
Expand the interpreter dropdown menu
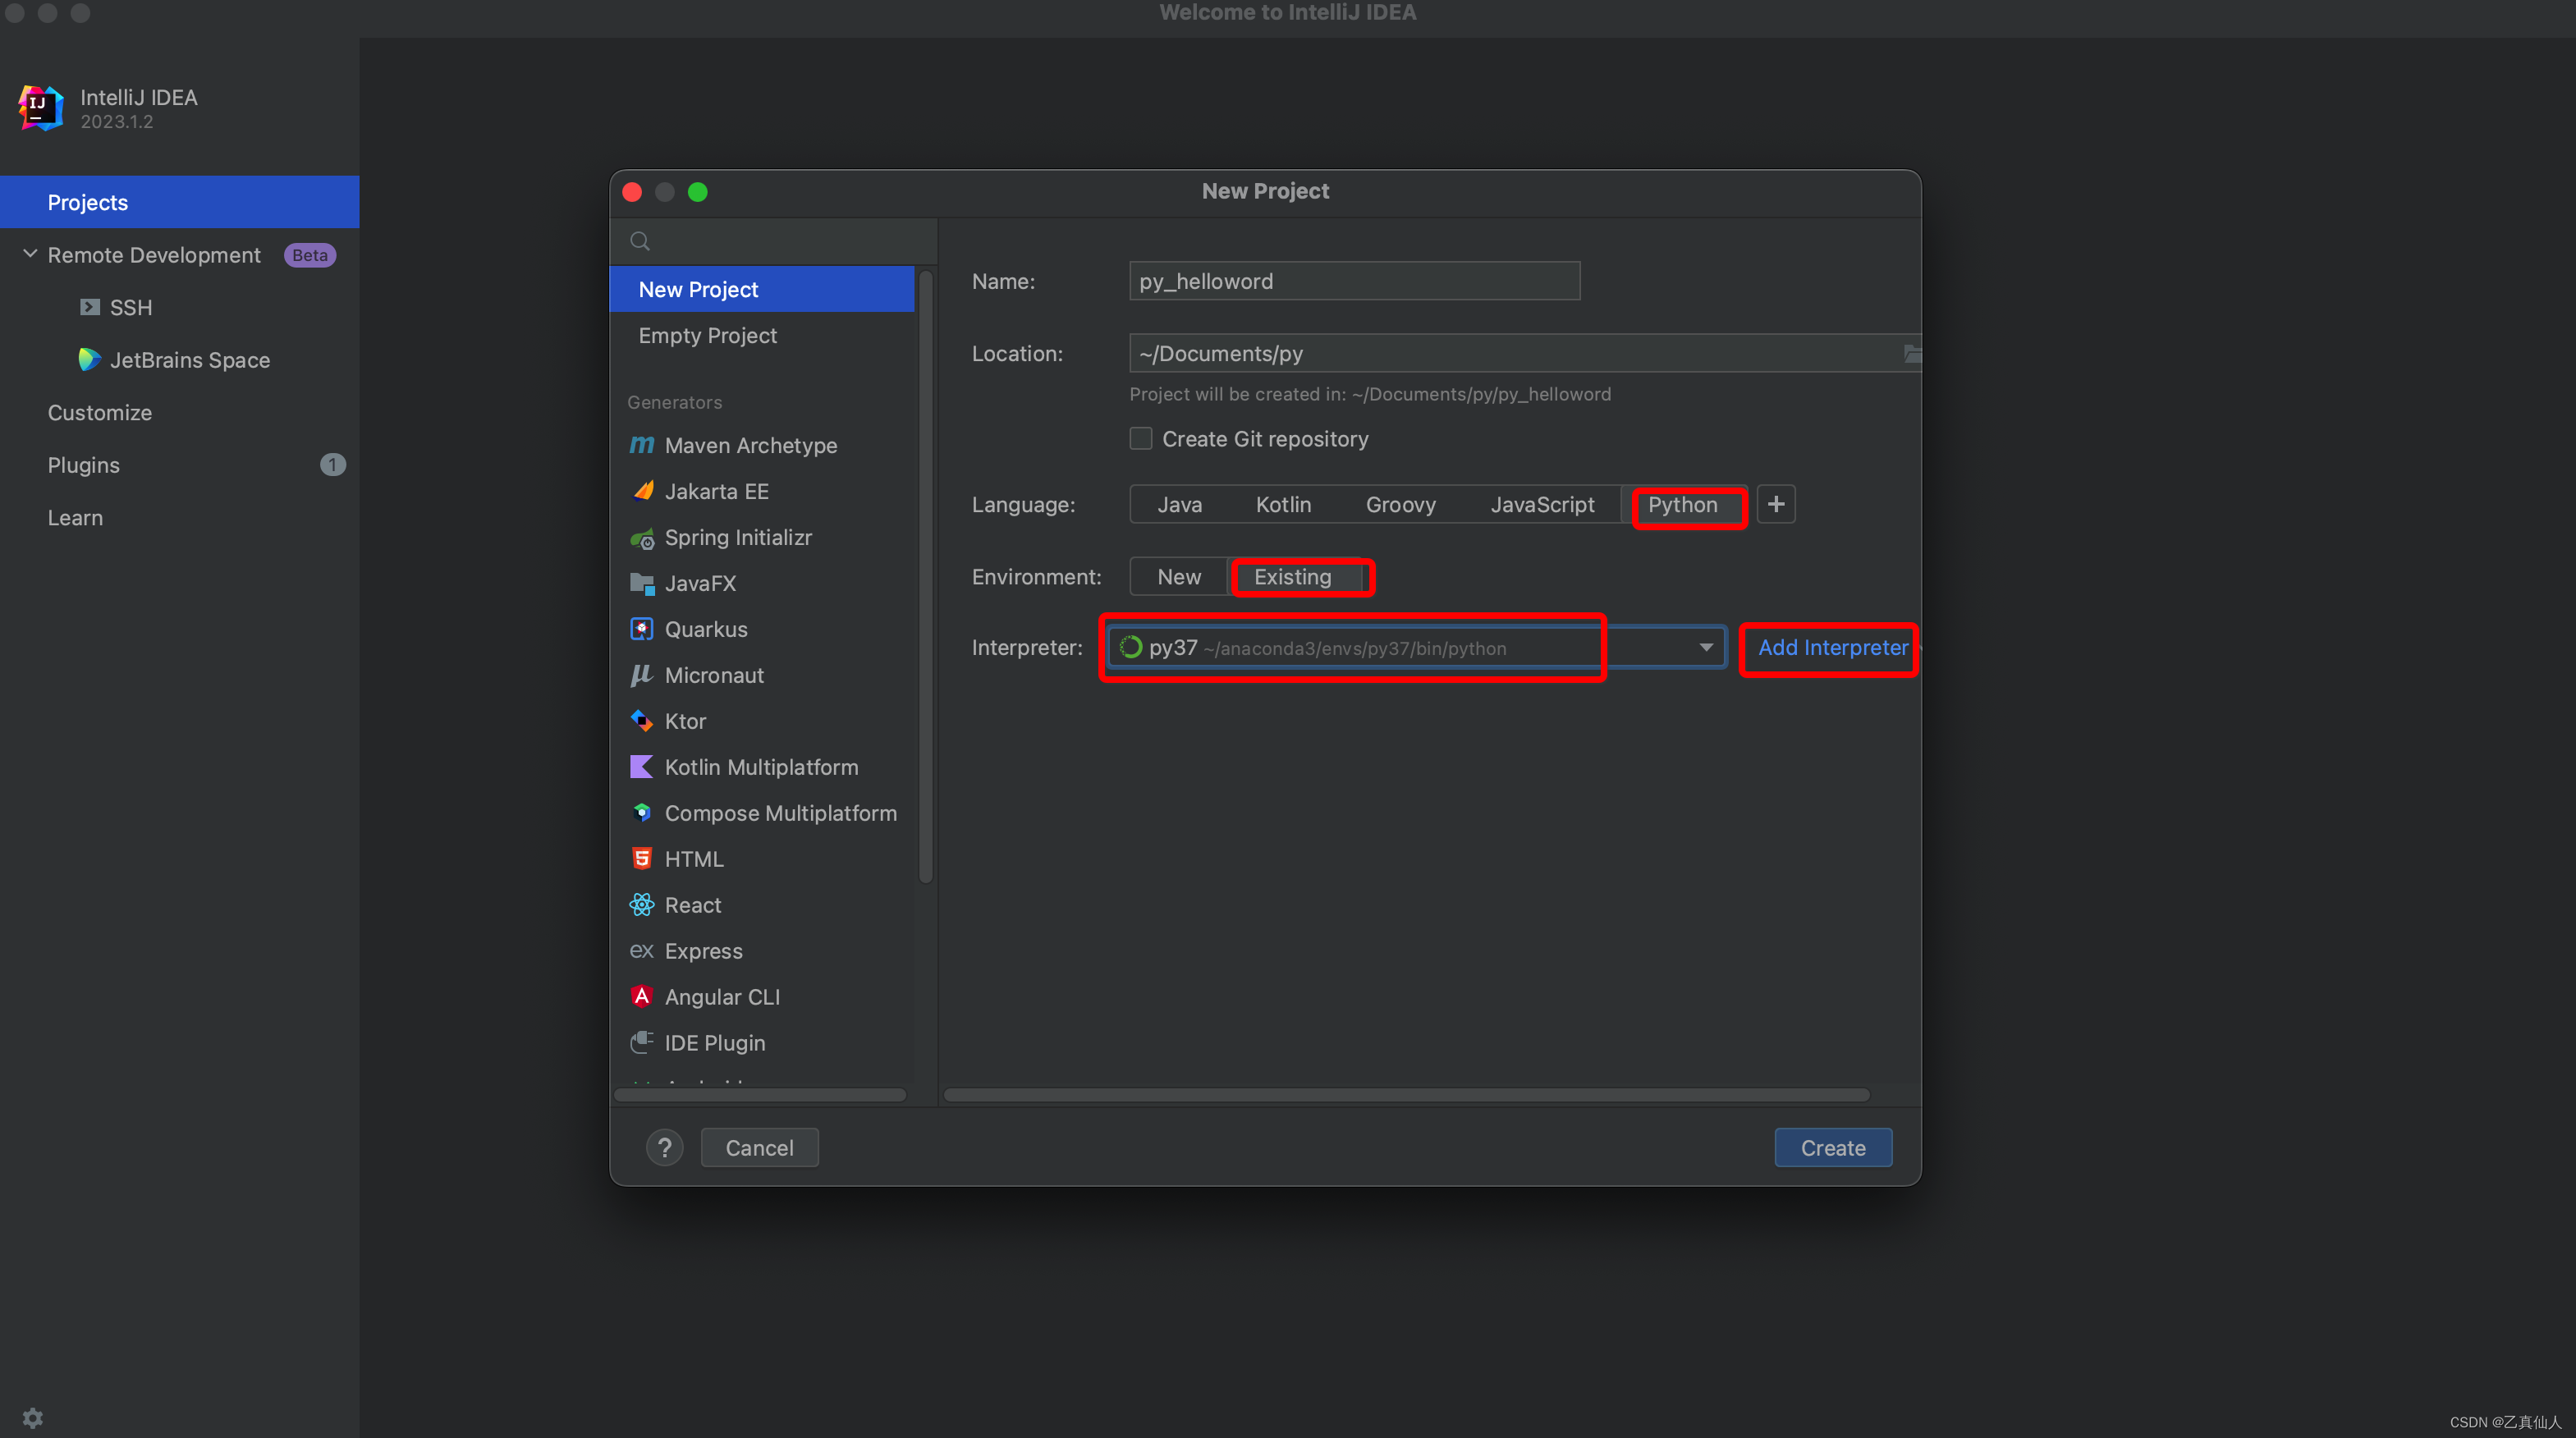1700,648
